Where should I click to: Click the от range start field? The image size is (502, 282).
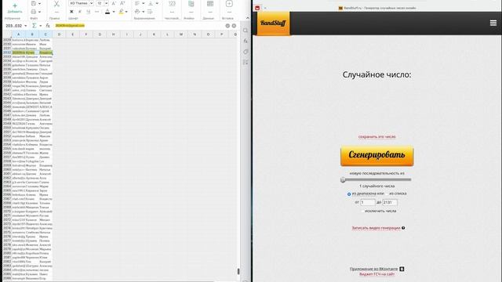pyautogui.click(x=368, y=202)
